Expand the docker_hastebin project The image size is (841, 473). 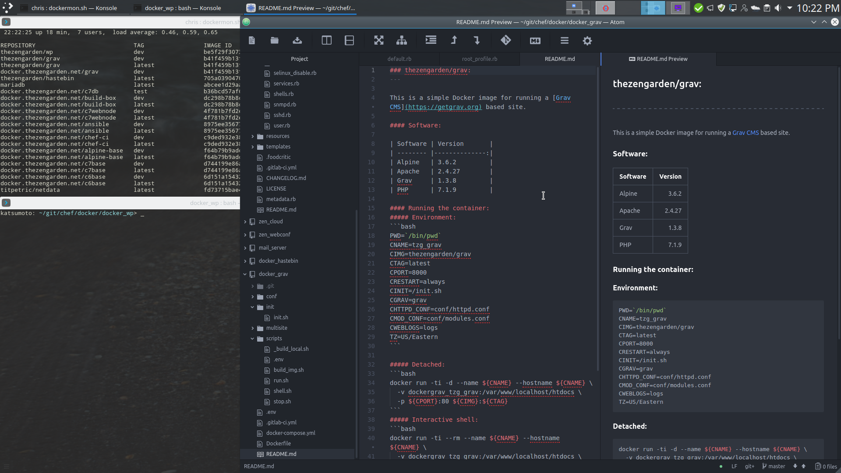tap(278, 261)
